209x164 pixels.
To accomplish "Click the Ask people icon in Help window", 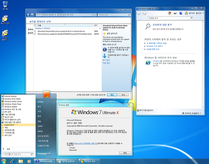I will coord(186,13).
